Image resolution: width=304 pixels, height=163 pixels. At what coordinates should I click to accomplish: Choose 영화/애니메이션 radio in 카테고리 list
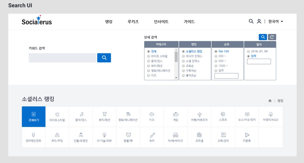click(149, 71)
